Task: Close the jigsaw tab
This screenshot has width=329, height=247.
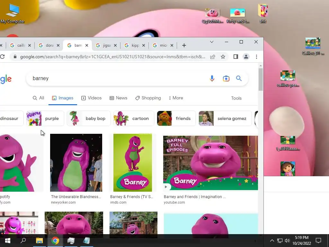Action: click(x=115, y=45)
